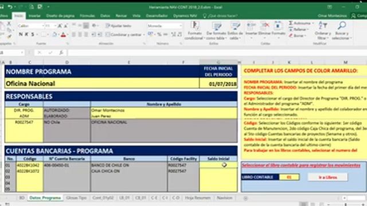Viewport: 367px width, 206px height.
Task: Click the percent style icon
Action: [x=159, y=34]
